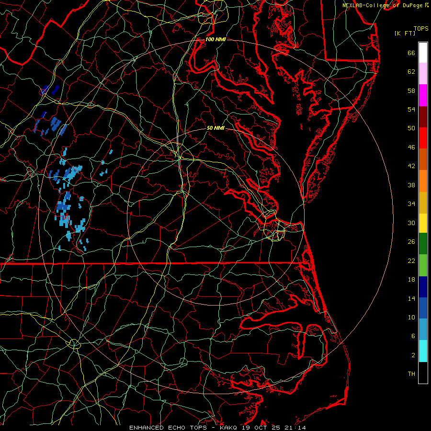Image resolution: width=431 pixels, height=431 pixels.
Task: Click the 30 legend value label
Action: (x=411, y=223)
